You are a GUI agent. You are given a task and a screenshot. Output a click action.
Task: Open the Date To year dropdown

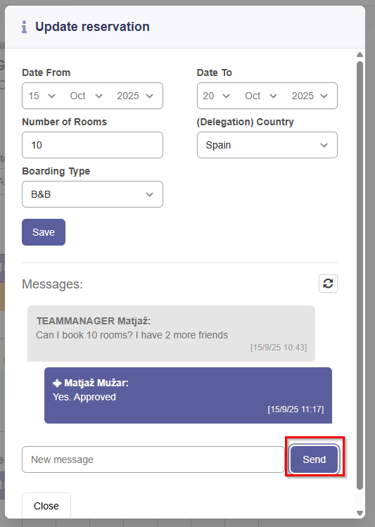(x=310, y=96)
